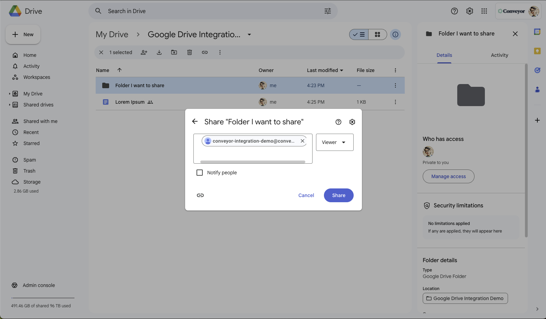Open more options for Lorem Ipsum row
546x319 pixels.
coord(395,102)
